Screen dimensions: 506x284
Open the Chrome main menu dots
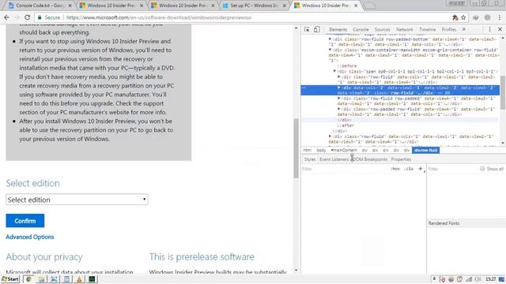tap(500, 17)
